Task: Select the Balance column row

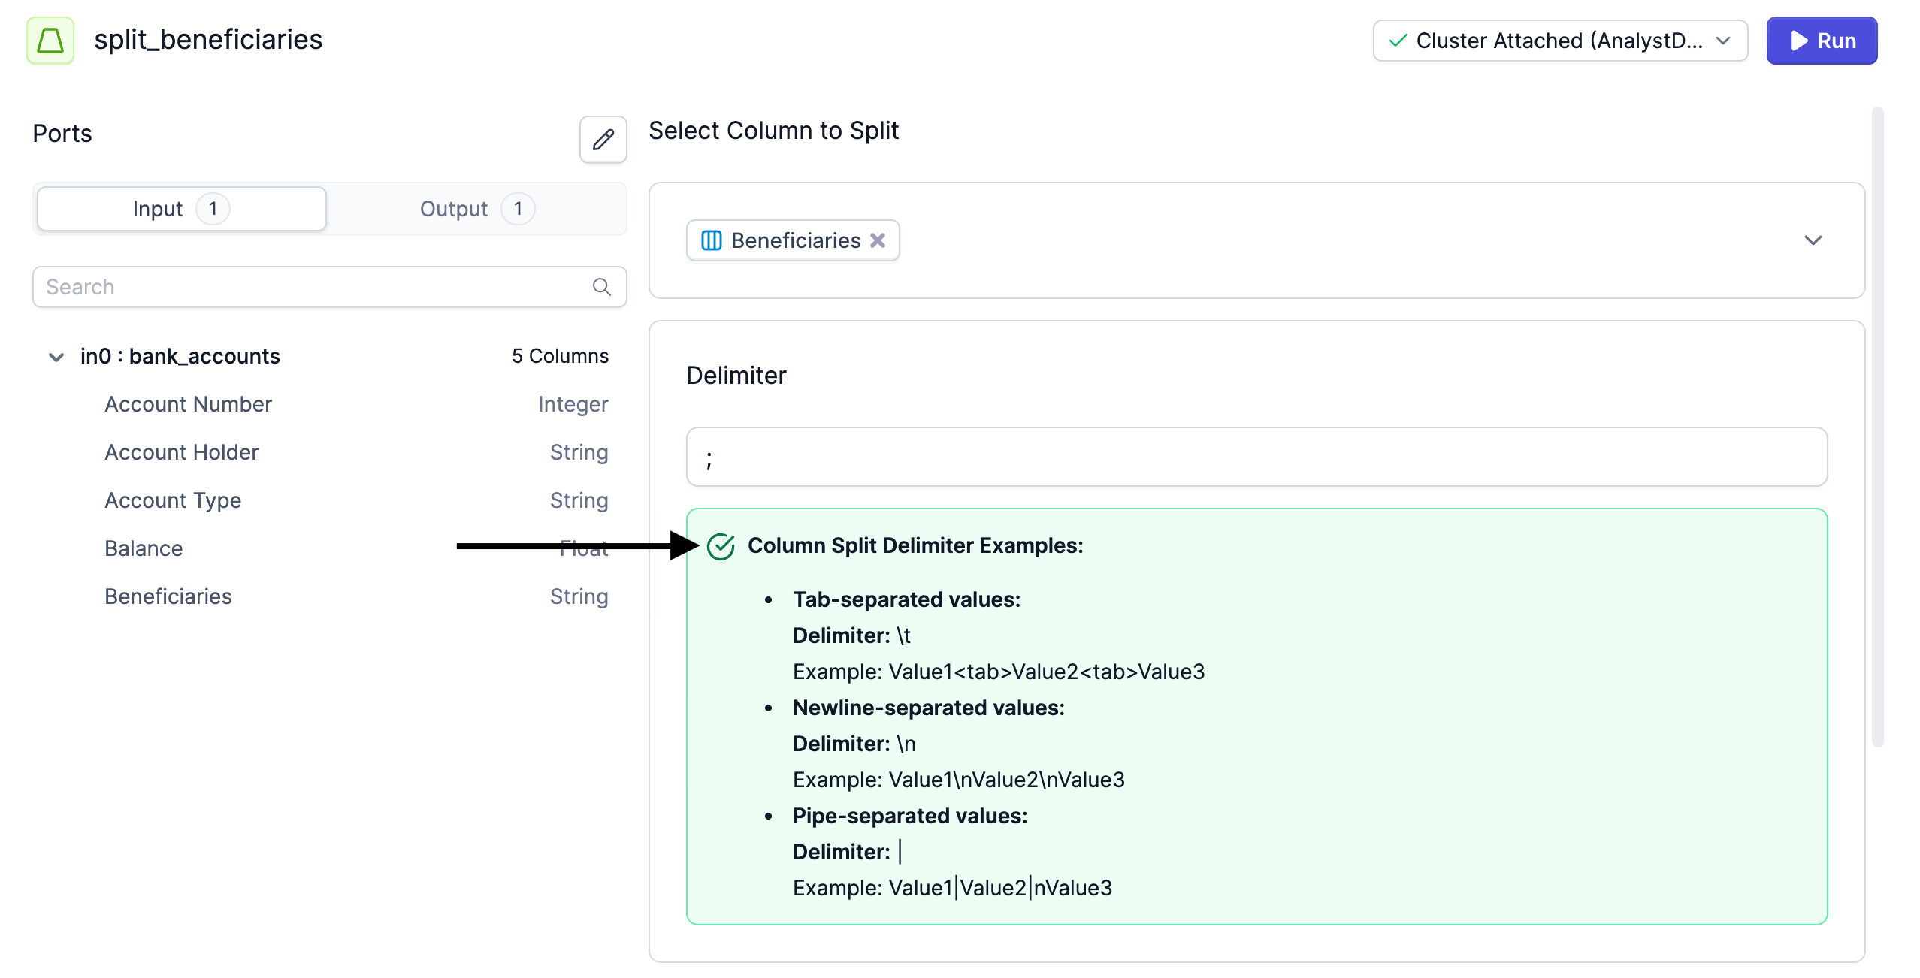Action: (144, 548)
